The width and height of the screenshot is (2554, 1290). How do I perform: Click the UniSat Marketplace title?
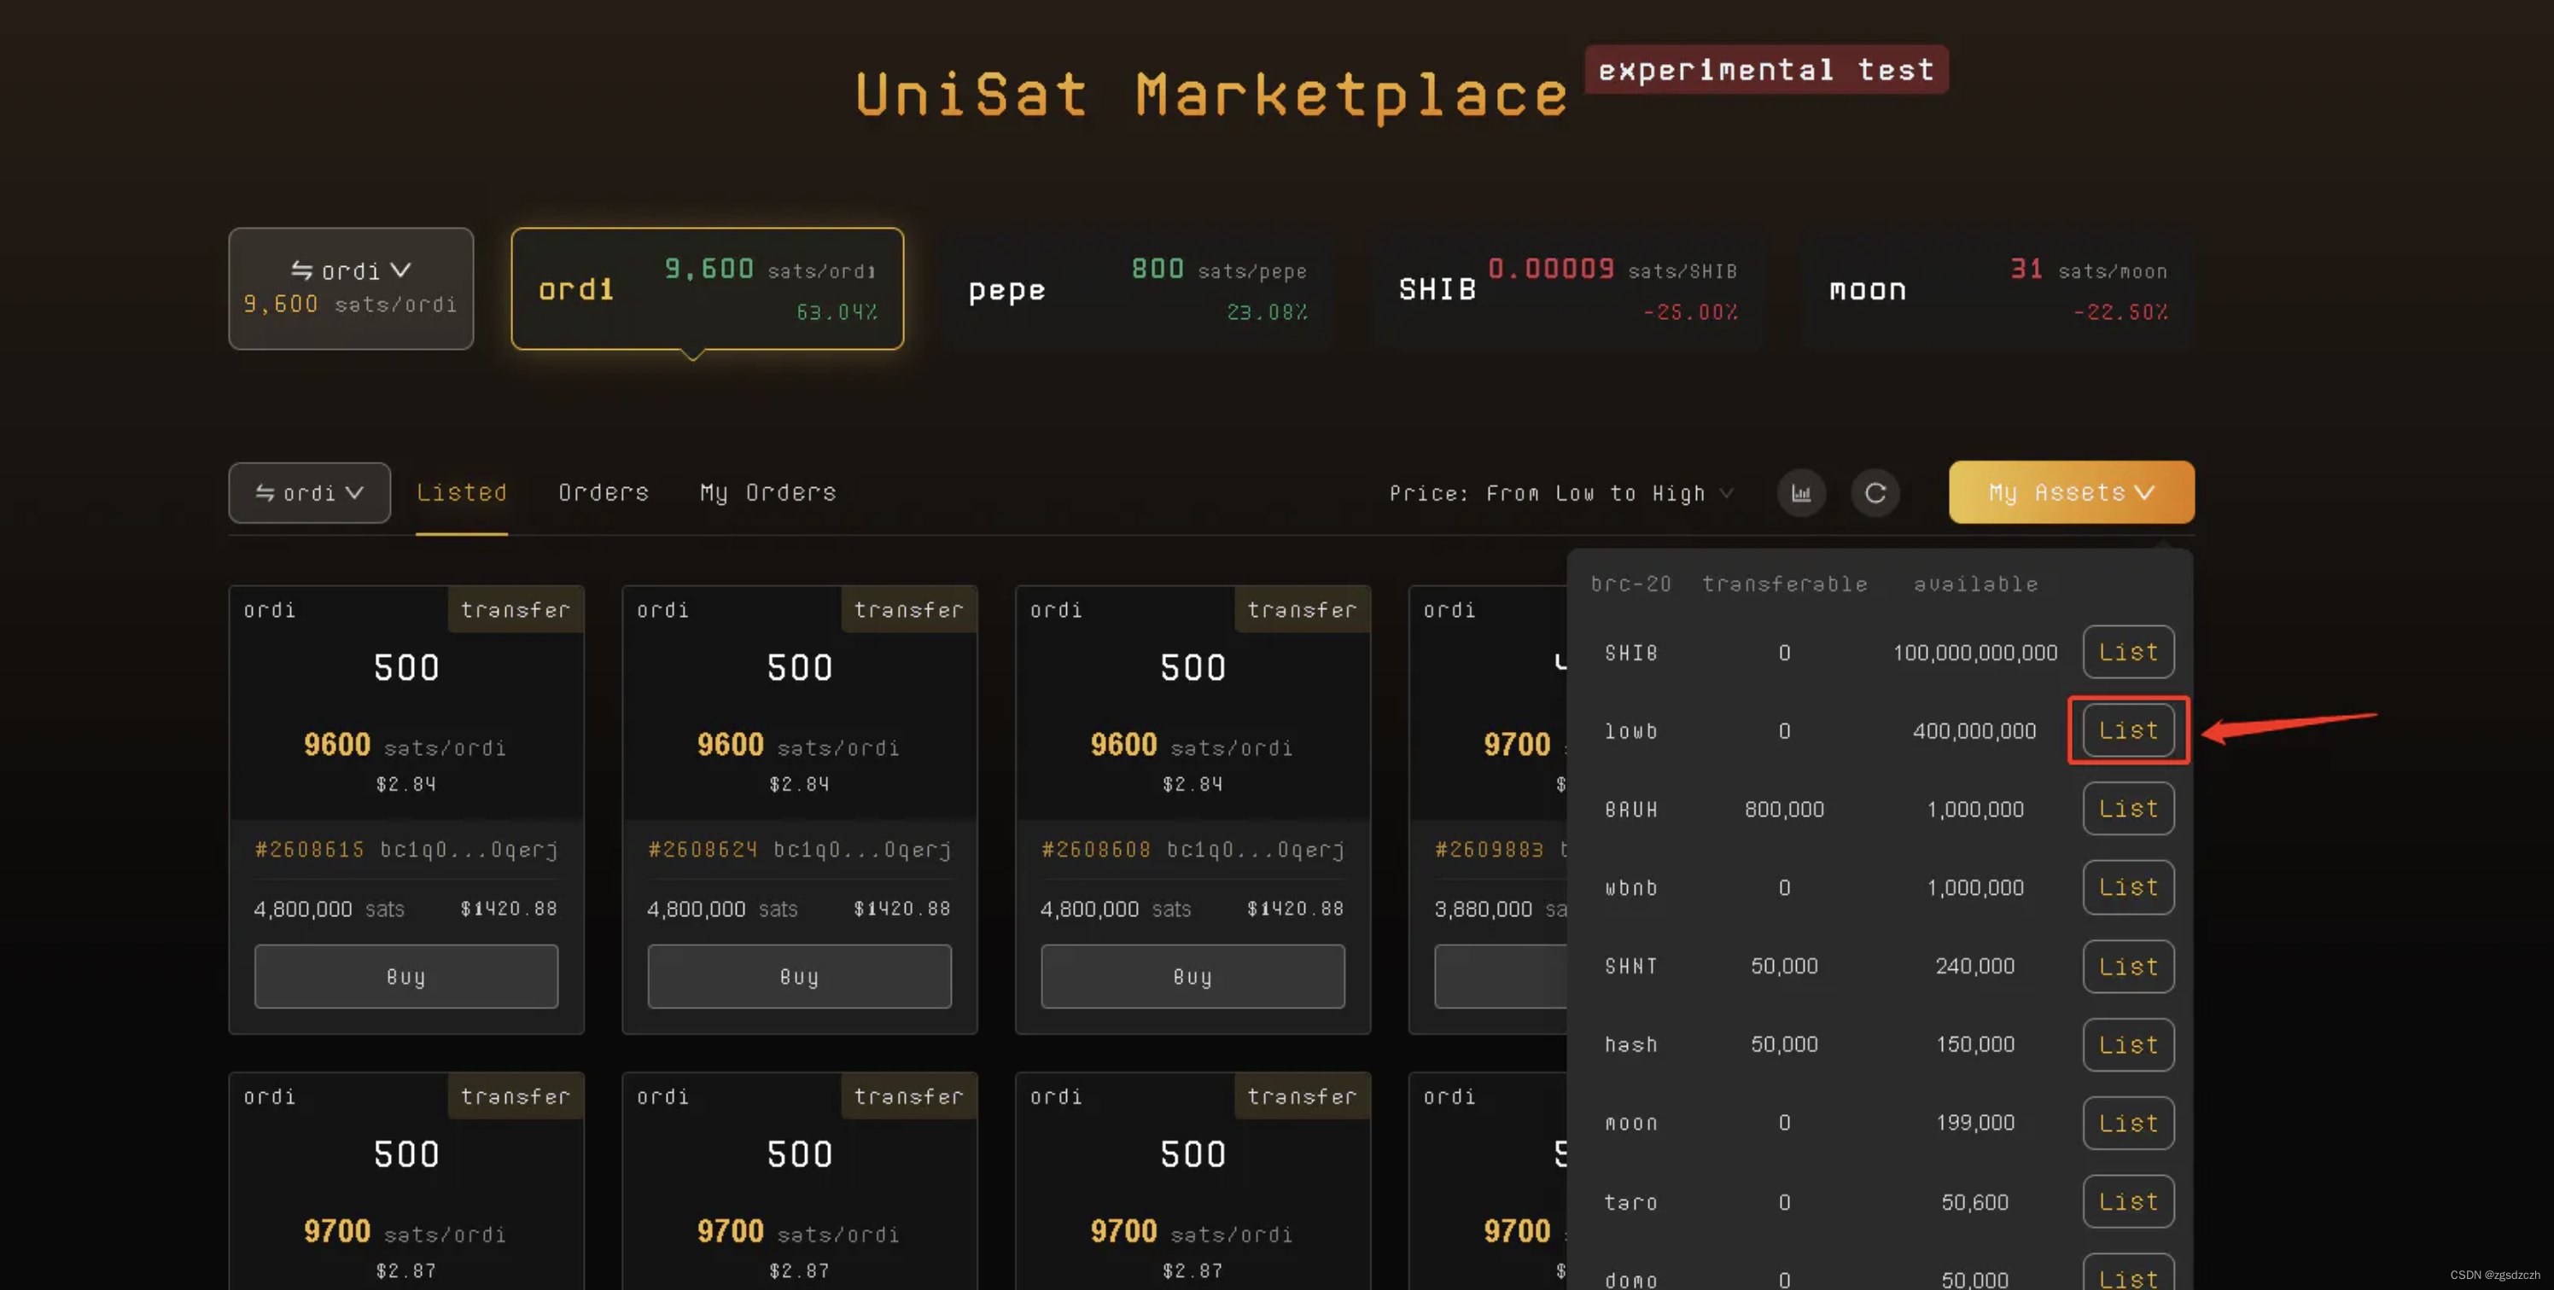coord(1211,95)
